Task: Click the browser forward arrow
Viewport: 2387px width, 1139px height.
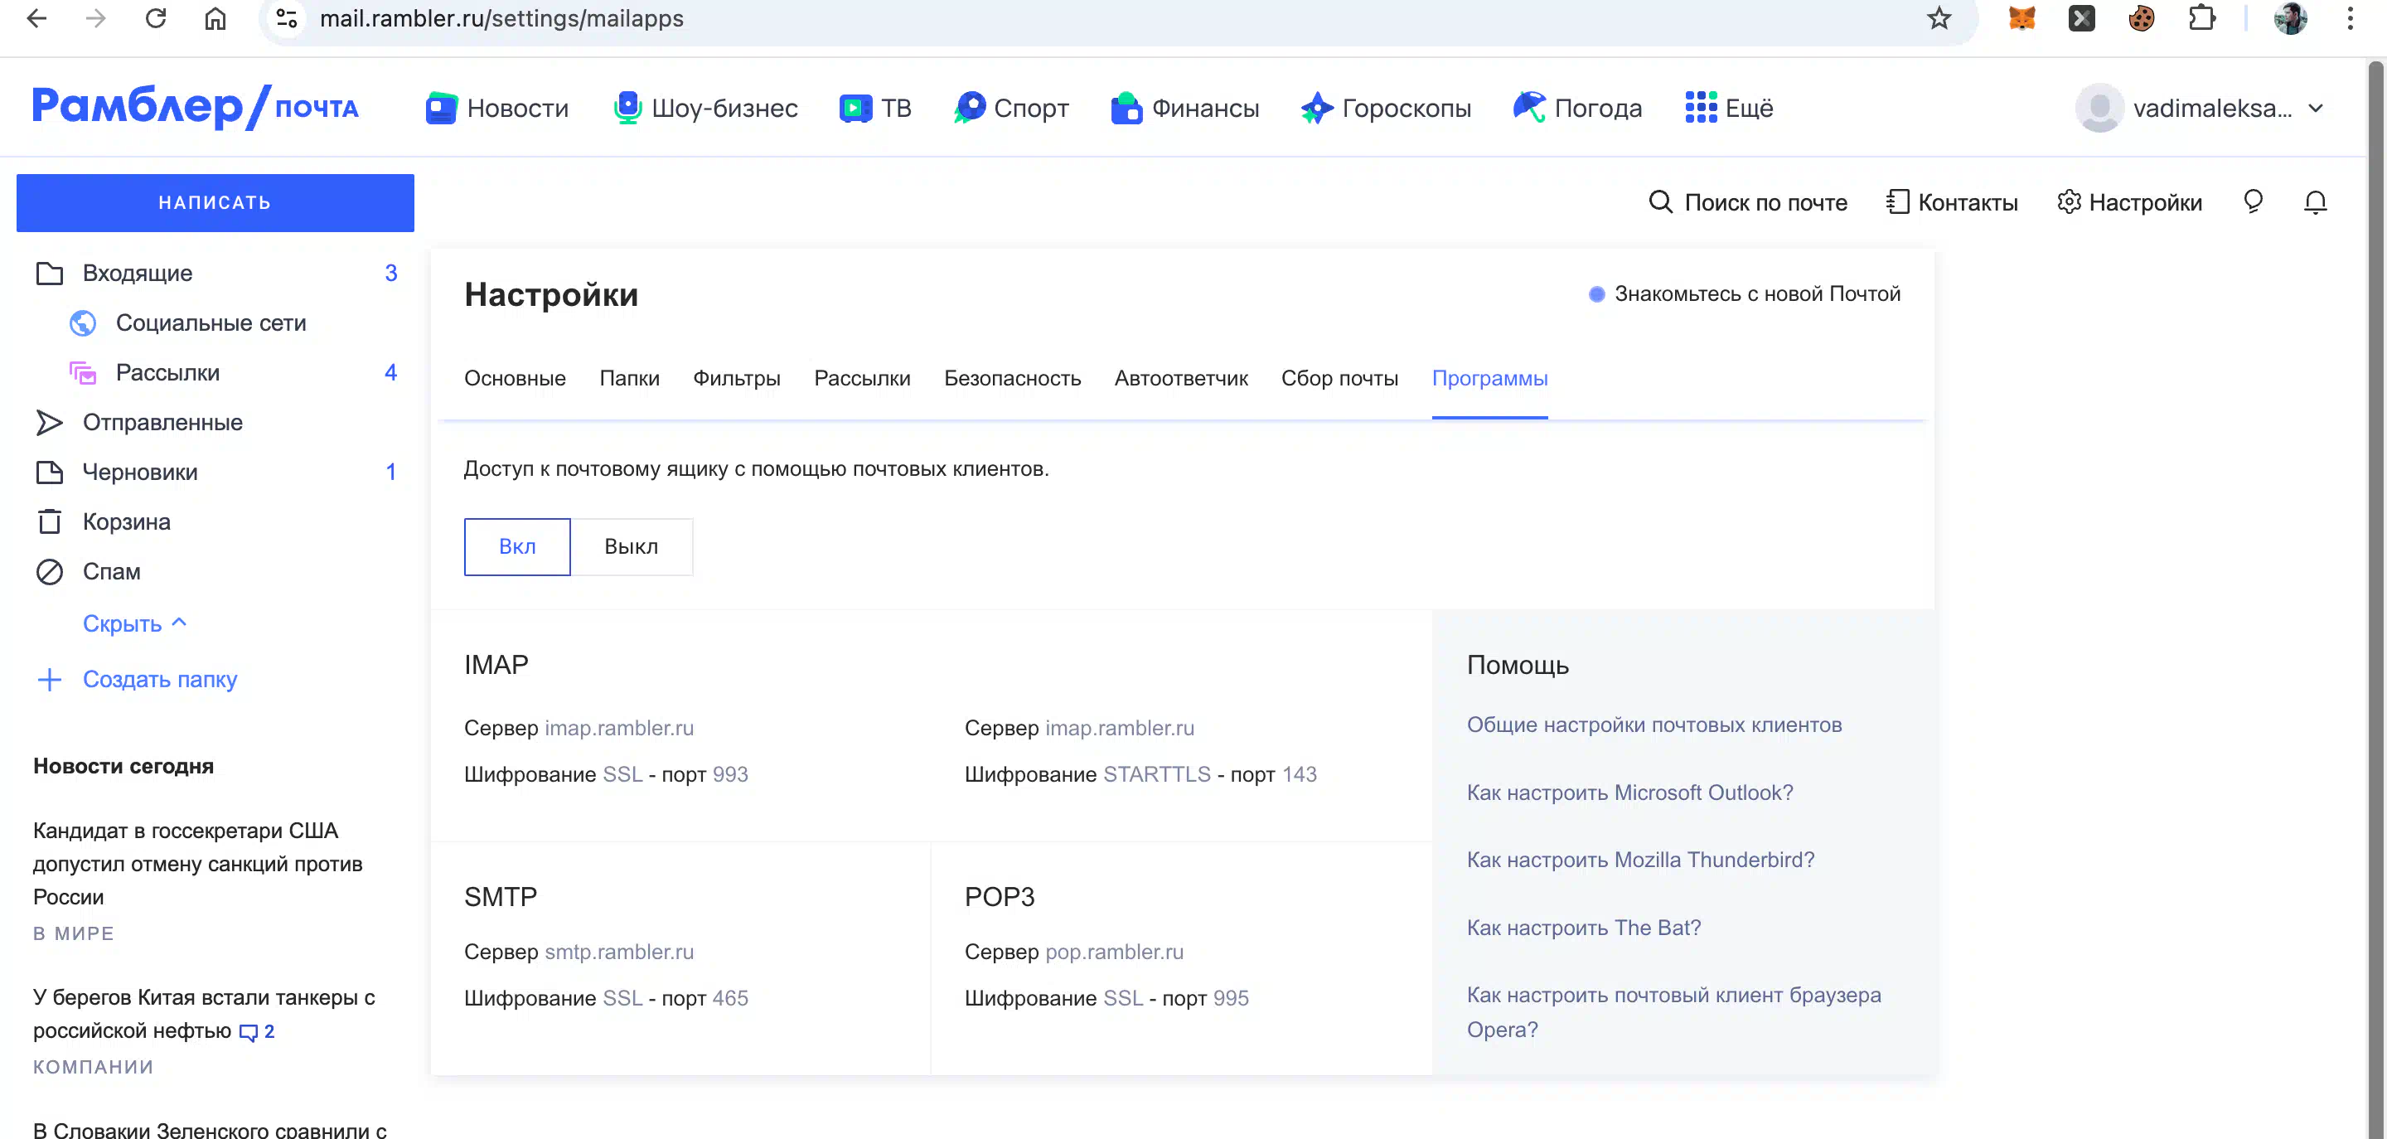Action: (x=96, y=18)
